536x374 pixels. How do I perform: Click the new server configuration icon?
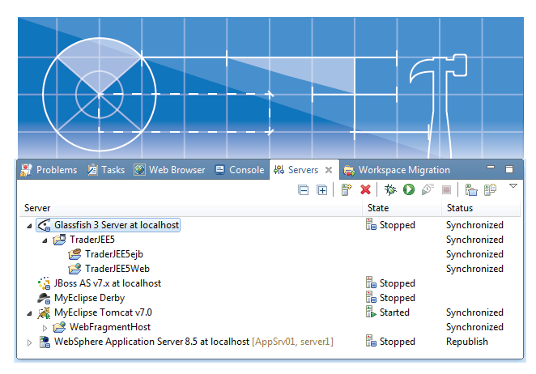[346, 189]
